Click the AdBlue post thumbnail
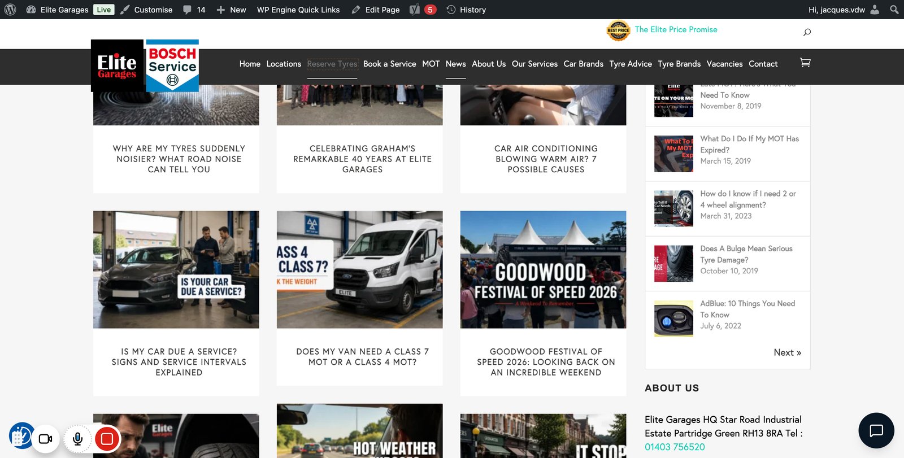This screenshot has height=458, width=904. point(673,319)
